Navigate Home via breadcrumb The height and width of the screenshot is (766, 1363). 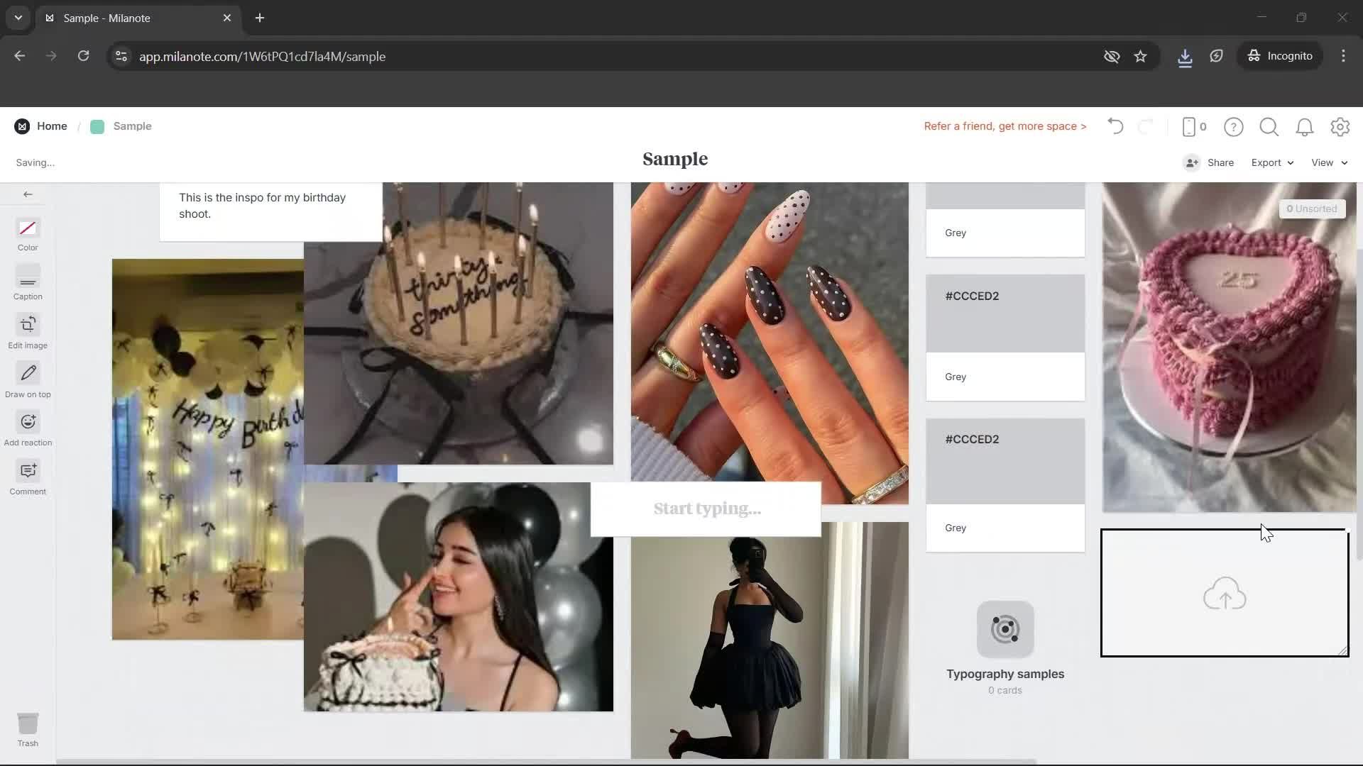pyautogui.click(x=52, y=126)
